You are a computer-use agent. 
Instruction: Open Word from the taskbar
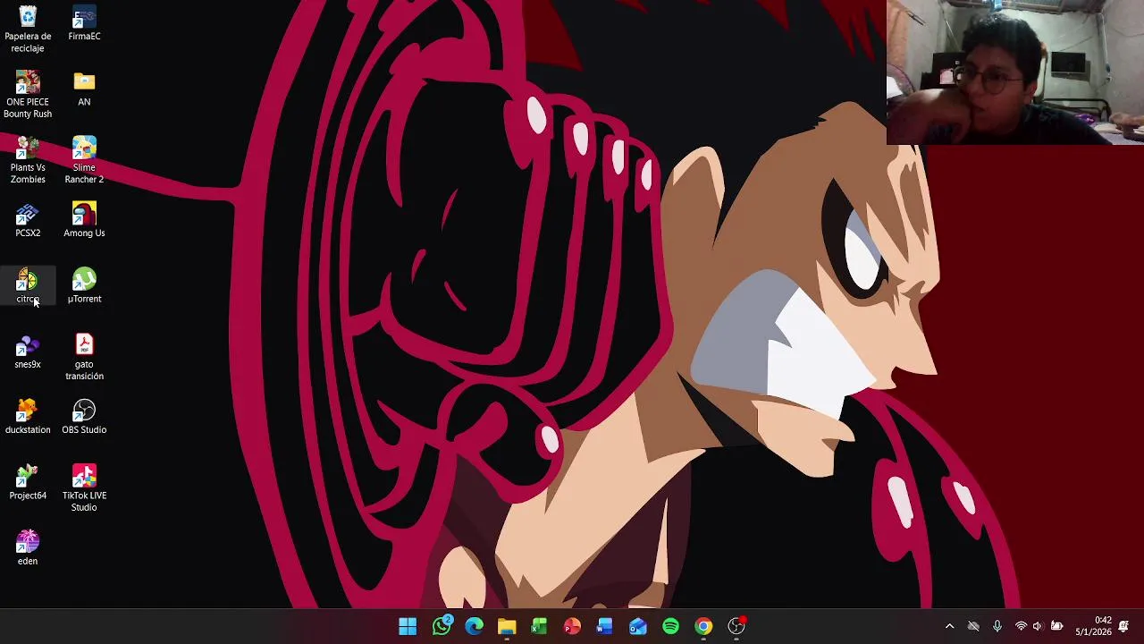pyautogui.click(x=605, y=626)
